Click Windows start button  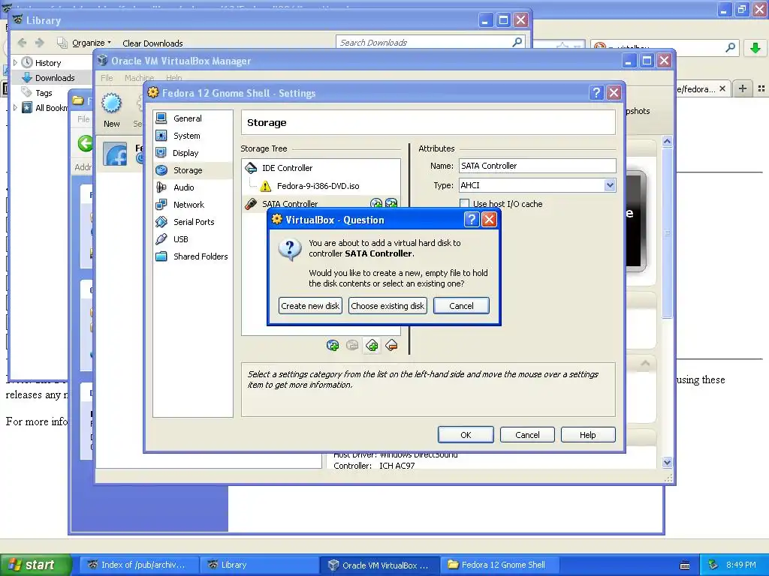tap(35, 565)
